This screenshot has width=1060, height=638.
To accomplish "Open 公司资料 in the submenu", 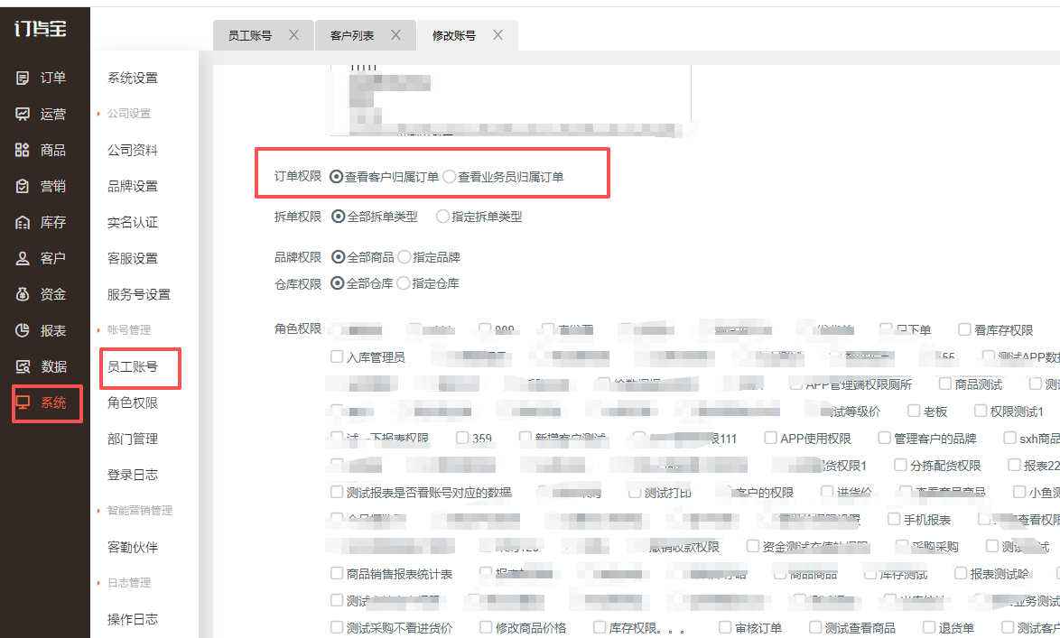I will click(x=133, y=150).
